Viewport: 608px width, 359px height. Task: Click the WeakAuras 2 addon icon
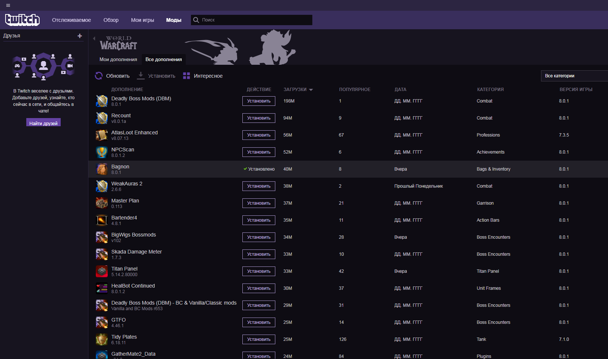tap(102, 186)
